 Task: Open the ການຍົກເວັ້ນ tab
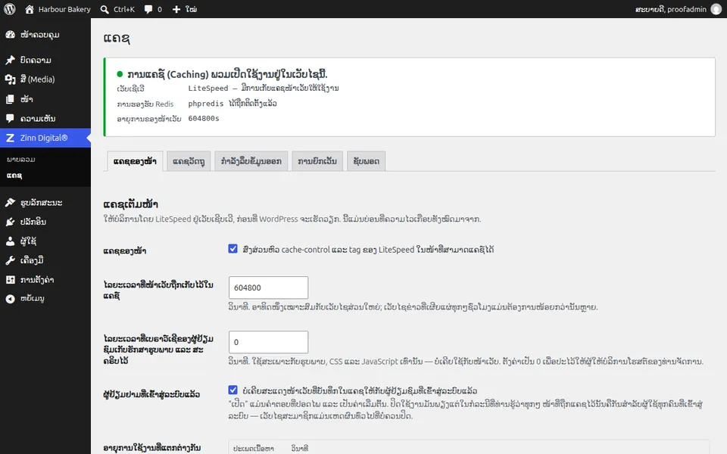[x=317, y=161]
